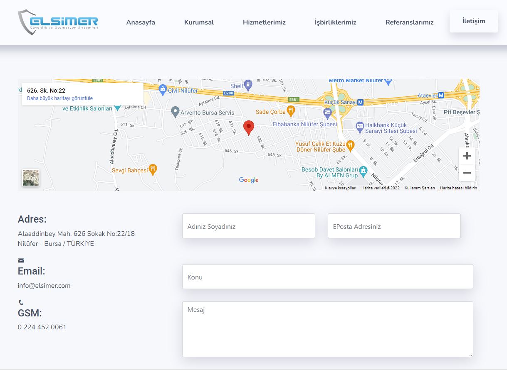
Task: Zoom in on the map
Action: click(467, 156)
